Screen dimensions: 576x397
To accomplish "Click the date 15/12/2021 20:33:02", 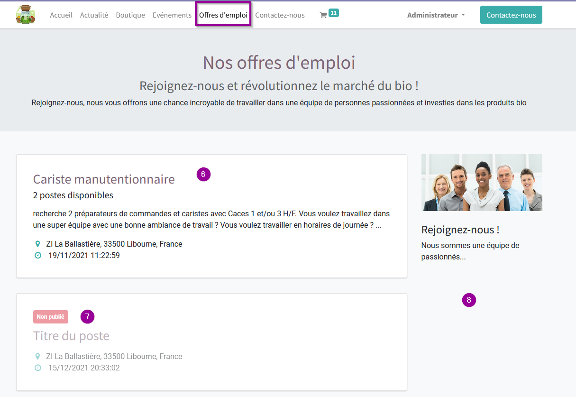I will click(x=84, y=368).
